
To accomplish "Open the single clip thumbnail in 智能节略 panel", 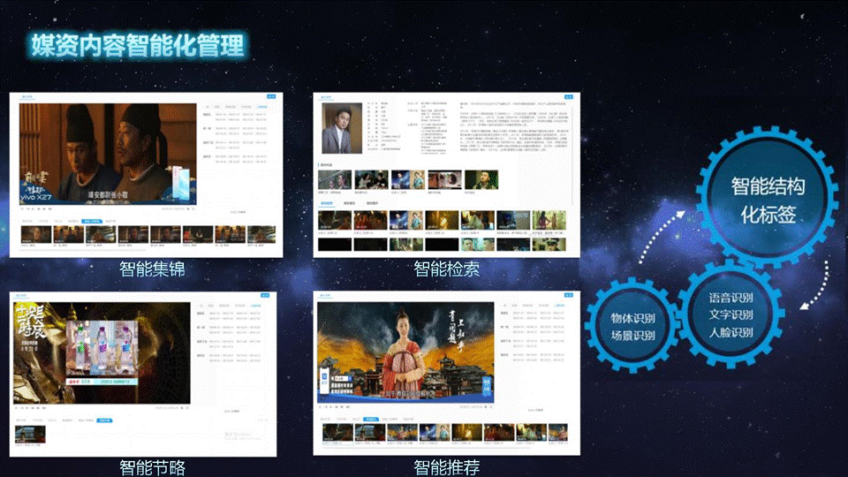I will click(x=30, y=435).
